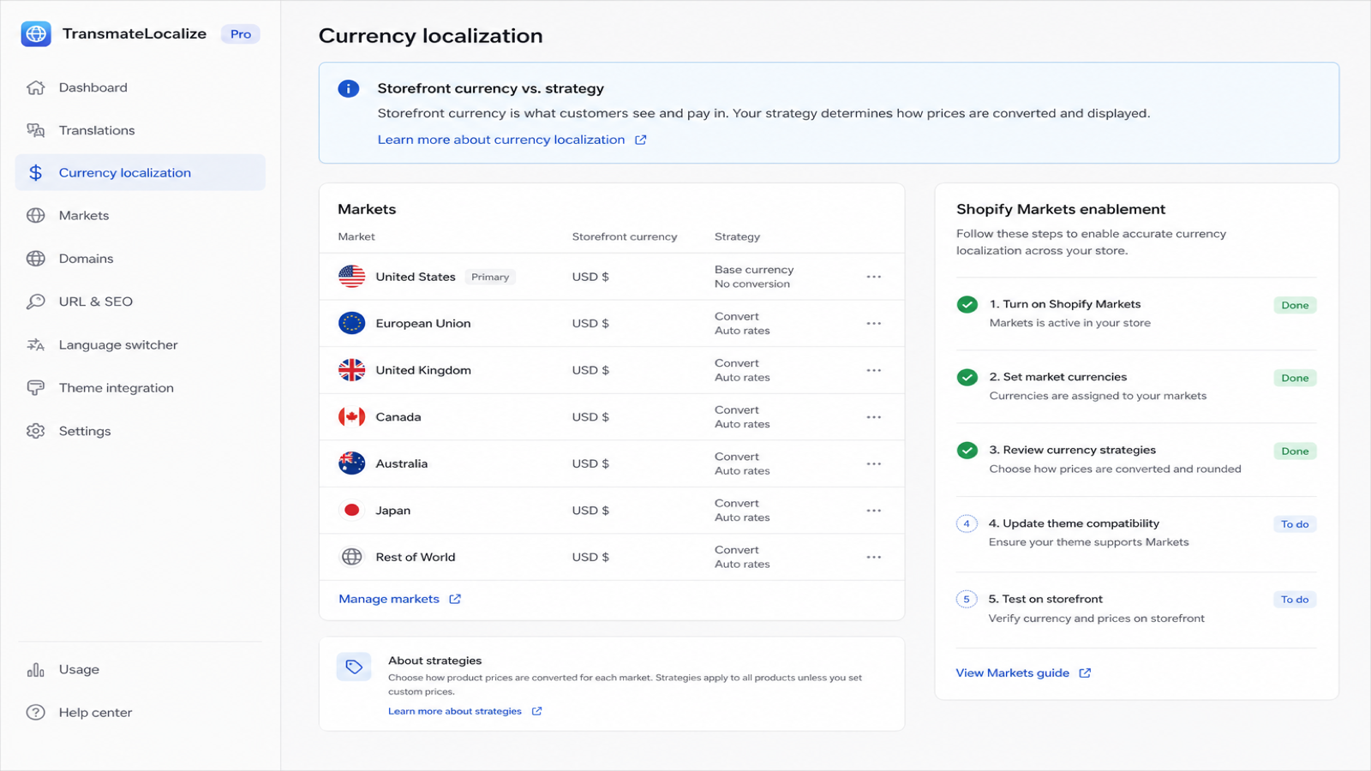
Task: Select Currency localization in sidebar
Action: (141, 173)
